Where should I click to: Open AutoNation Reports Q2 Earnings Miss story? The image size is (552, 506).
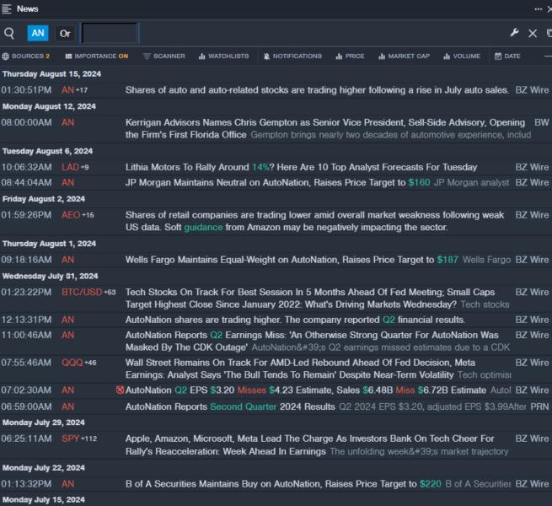(x=312, y=341)
